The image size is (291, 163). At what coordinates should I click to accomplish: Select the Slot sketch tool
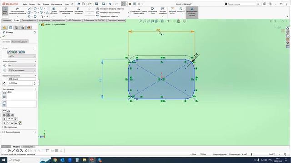click(29, 16)
